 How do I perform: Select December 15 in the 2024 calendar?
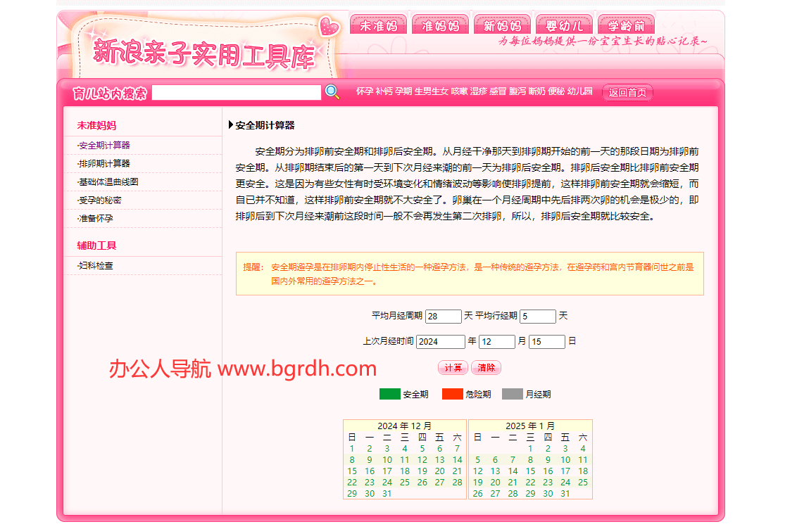352,471
